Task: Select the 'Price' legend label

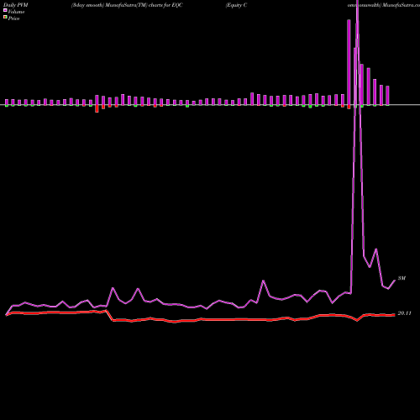Action: coord(13,18)
